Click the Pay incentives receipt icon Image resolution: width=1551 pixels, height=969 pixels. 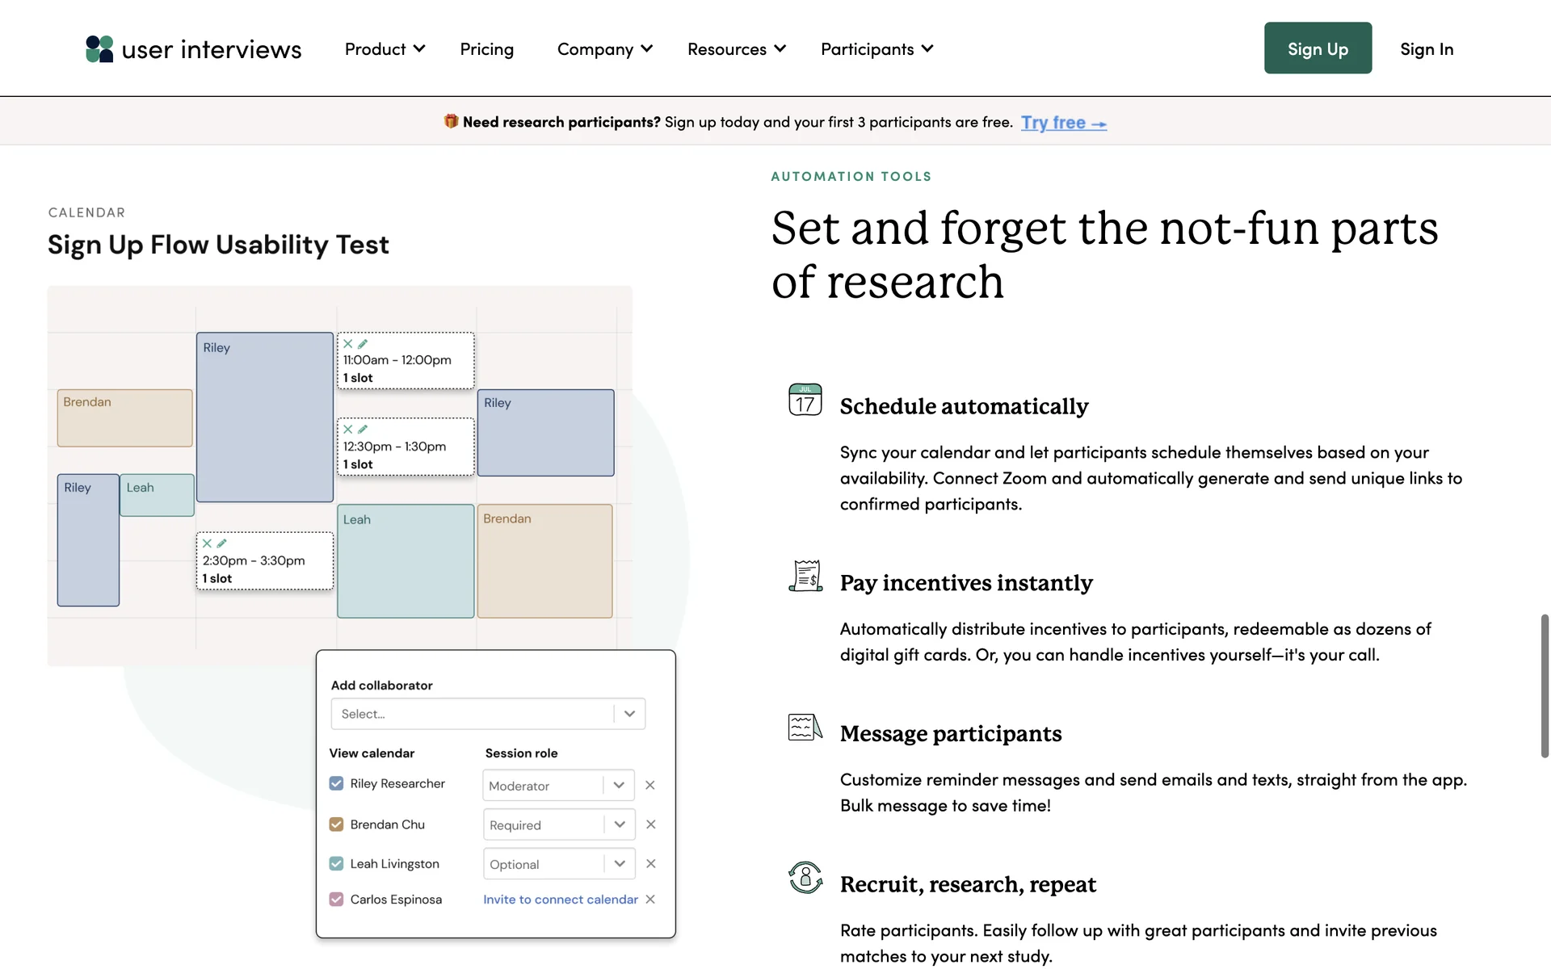coord(805,576)
